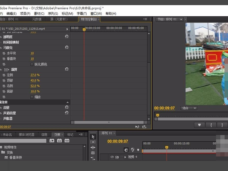Open the 节目 program monitor sequence dropdown
The image size is (228, 171).
click(x=181, y=19)
